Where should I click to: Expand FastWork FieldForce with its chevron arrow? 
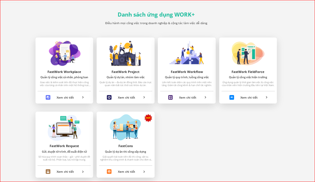(267, 97)
